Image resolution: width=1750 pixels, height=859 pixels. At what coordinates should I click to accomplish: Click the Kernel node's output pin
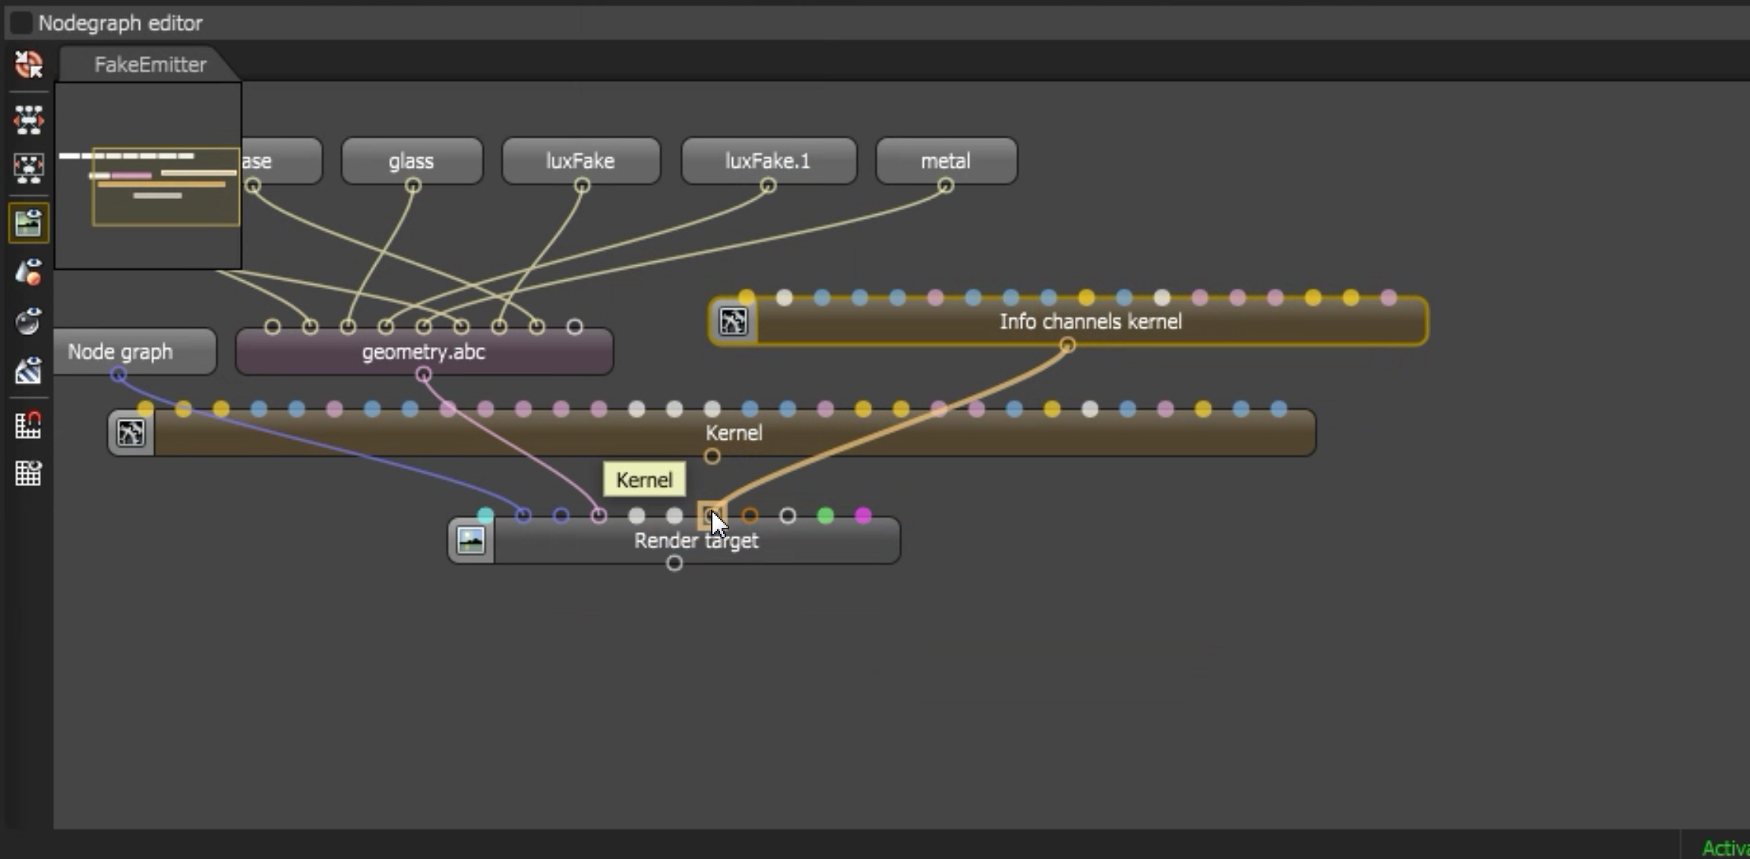[712, 456]
